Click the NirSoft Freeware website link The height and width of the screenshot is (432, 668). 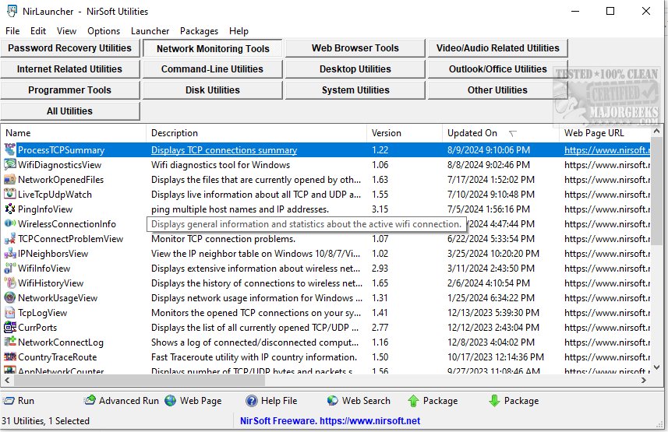click(x=330, y=421)
